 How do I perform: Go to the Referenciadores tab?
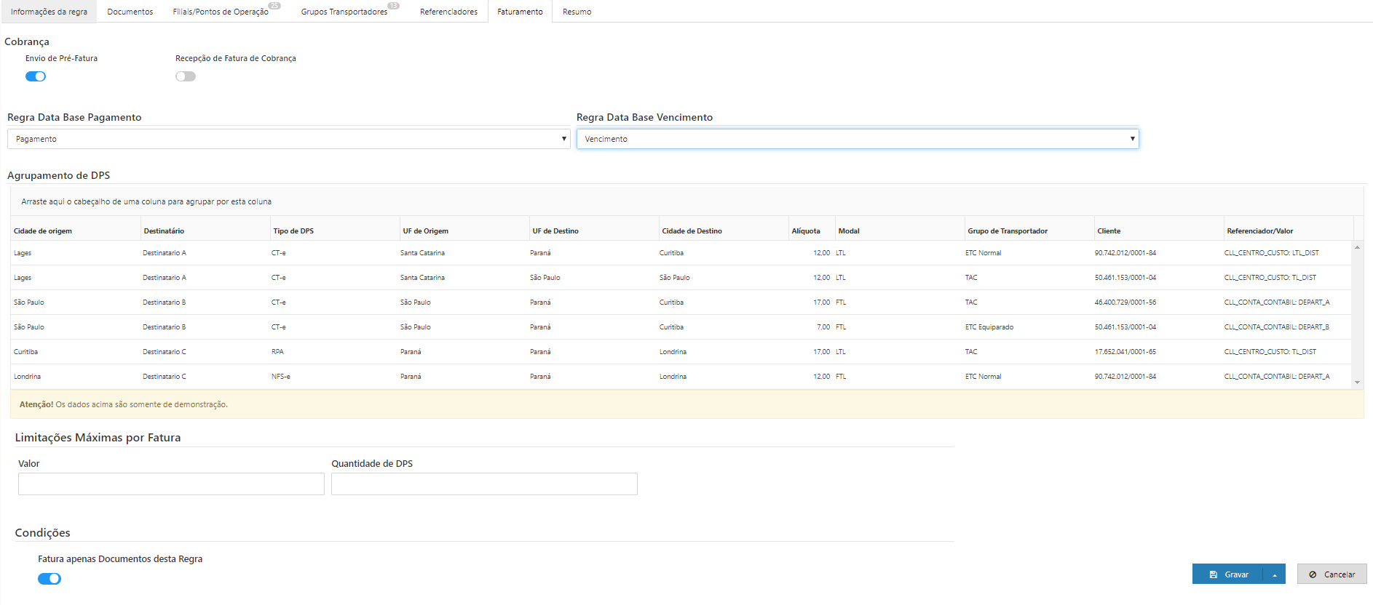448,12
